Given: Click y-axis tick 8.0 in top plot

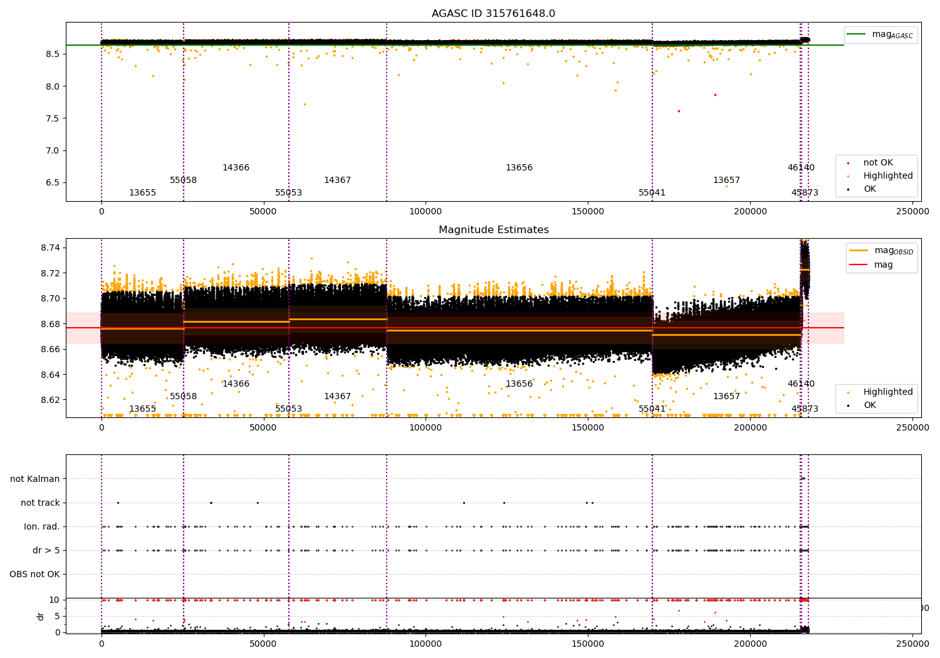Looking at the screenshot, I should pos(53,86).
